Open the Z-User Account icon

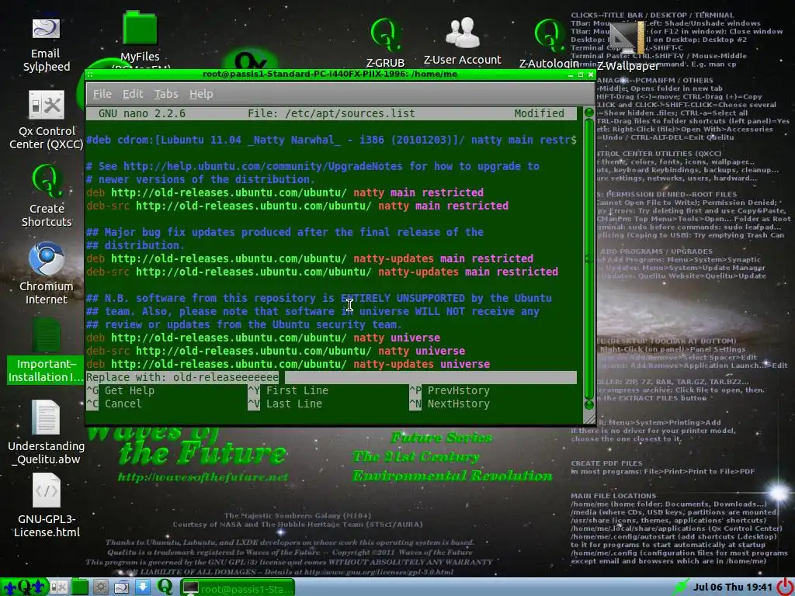coord(463,42)
